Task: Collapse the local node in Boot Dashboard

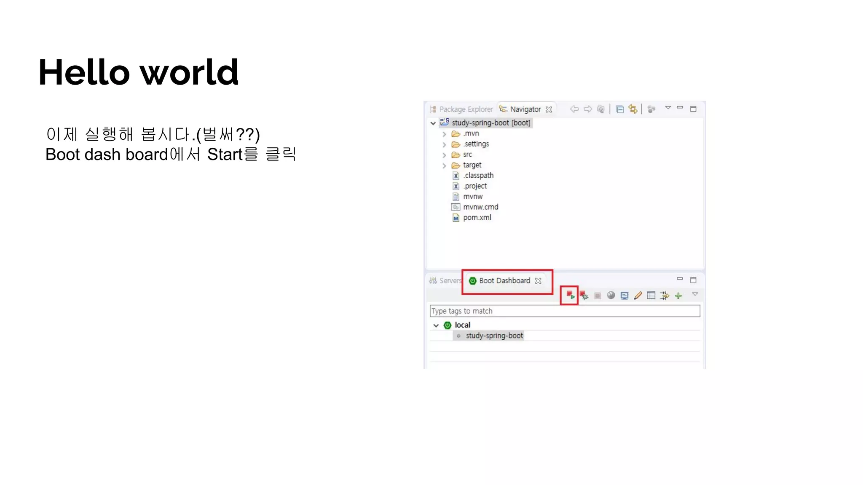Action: (x=436, y=325)
